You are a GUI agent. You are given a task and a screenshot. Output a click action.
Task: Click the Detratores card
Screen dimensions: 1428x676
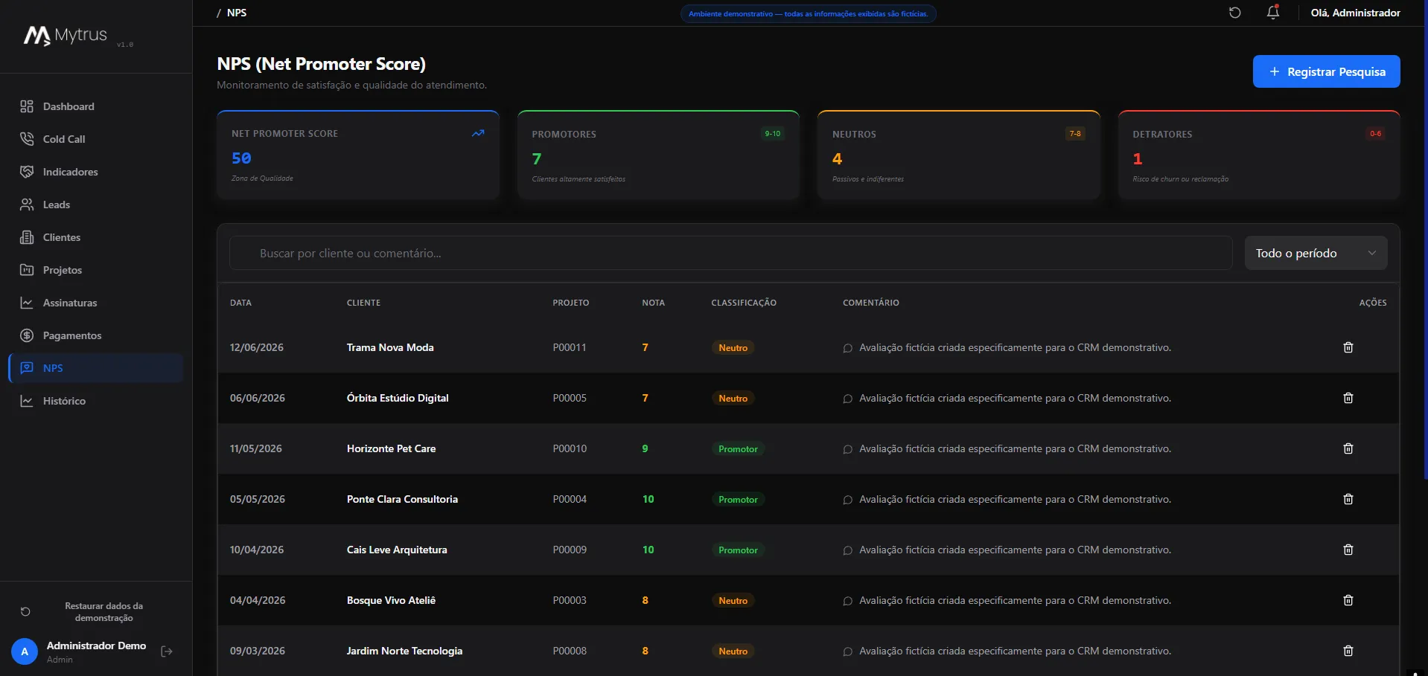[1259, 155]
